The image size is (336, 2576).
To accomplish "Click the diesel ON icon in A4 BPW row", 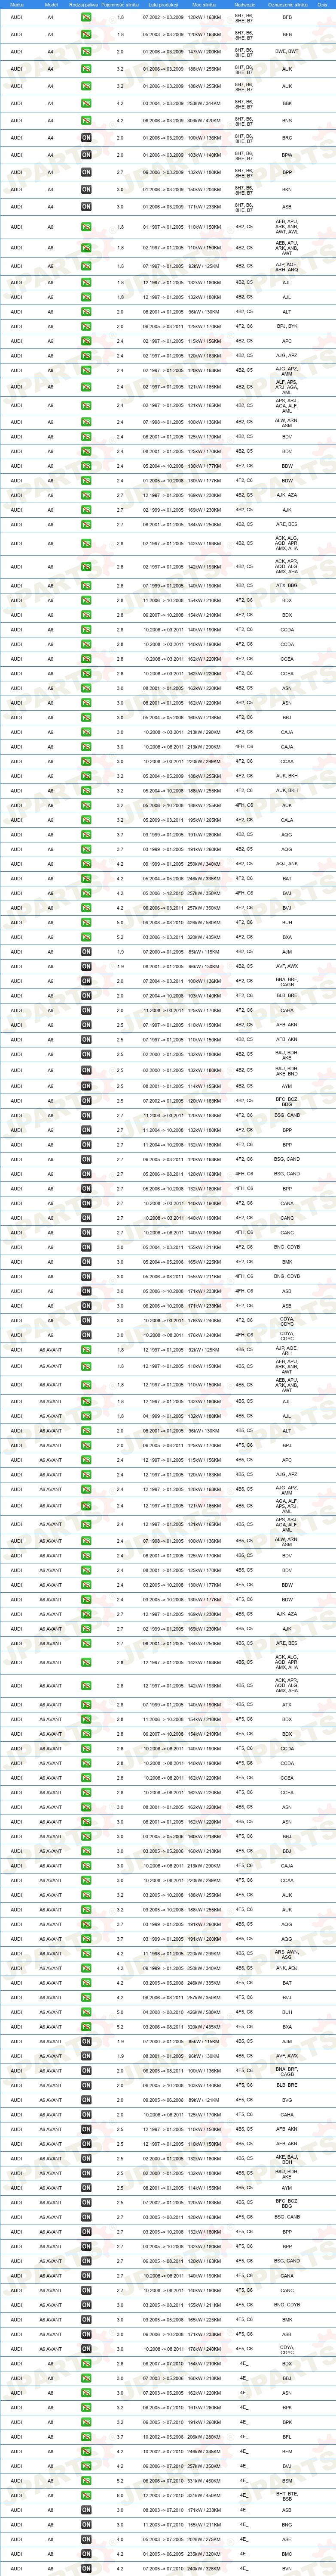I will click(x=87, y=155).
